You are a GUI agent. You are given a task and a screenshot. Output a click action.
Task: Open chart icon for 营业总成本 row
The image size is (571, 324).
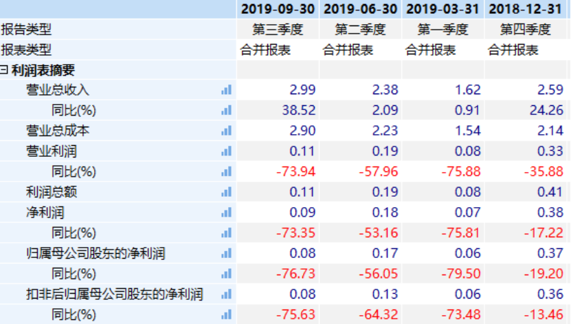coord(226,131)
